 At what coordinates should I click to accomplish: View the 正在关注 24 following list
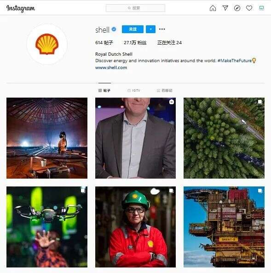point(169,43)
